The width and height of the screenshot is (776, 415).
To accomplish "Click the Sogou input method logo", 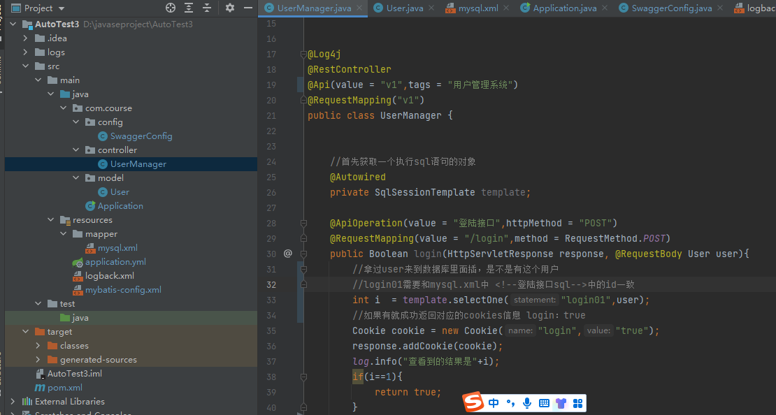I will click(x=473, y=402).
